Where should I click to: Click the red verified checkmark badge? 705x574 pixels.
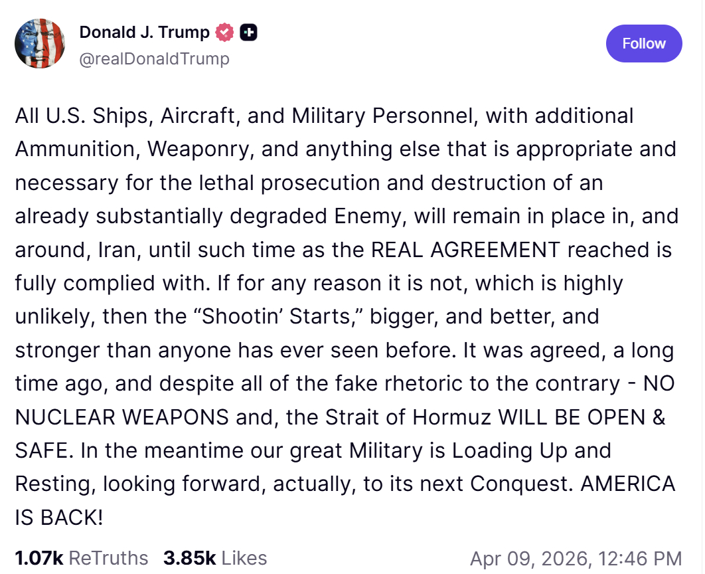point(226,32)
